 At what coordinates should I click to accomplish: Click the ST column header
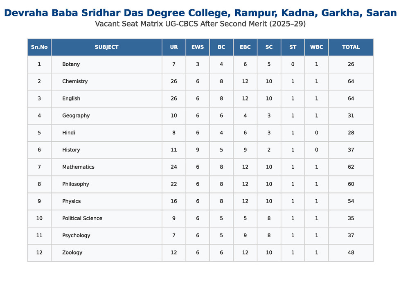click(x=293, y=47)
